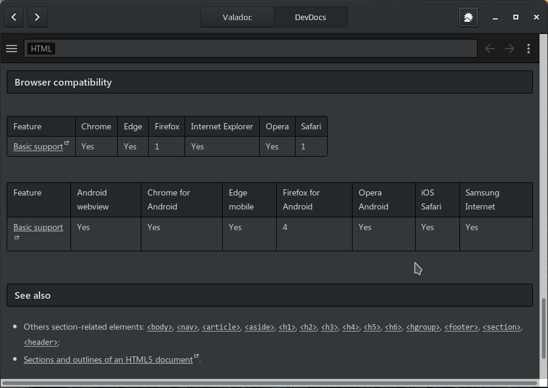Viewport: 548px width, 388px height.
Task: Focus the HTML search field
Action: (251, 49)
